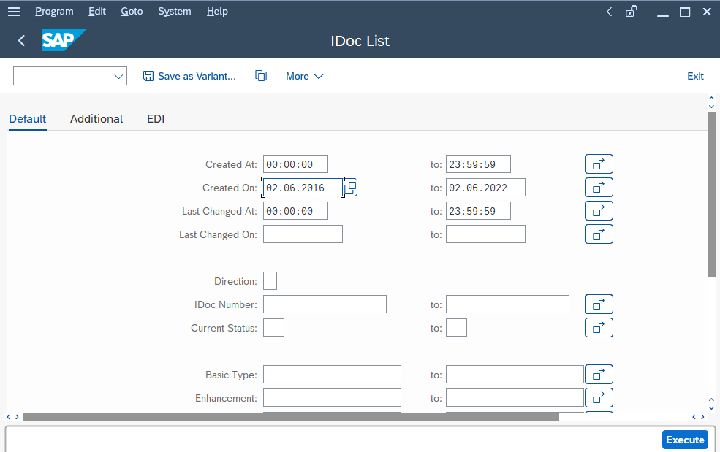
Task: Click the Last Changed On to-date field
Action: tap(485, 234)
